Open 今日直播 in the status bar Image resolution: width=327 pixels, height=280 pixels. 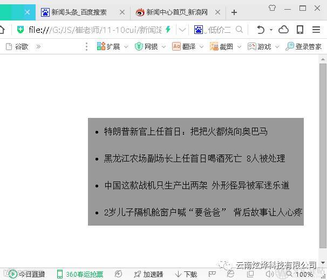tap(27, 274)
